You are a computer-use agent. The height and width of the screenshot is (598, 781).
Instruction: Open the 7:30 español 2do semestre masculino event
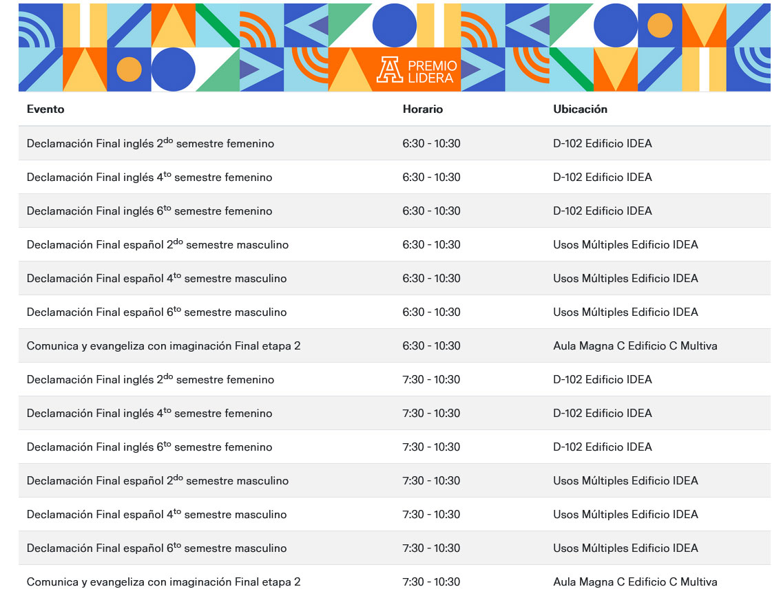click(158, 480)
